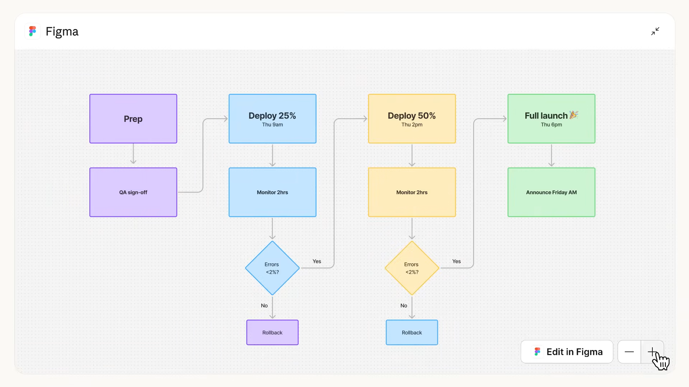The height and width of the screenshot is (387, 689).
Task: Click the Figma logo icon in header
Action: (33, 32)
